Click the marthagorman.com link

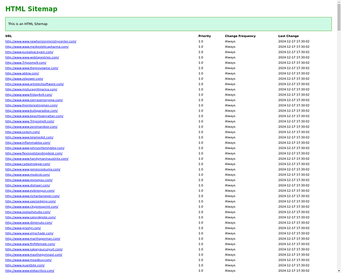[x=32, y=239]
